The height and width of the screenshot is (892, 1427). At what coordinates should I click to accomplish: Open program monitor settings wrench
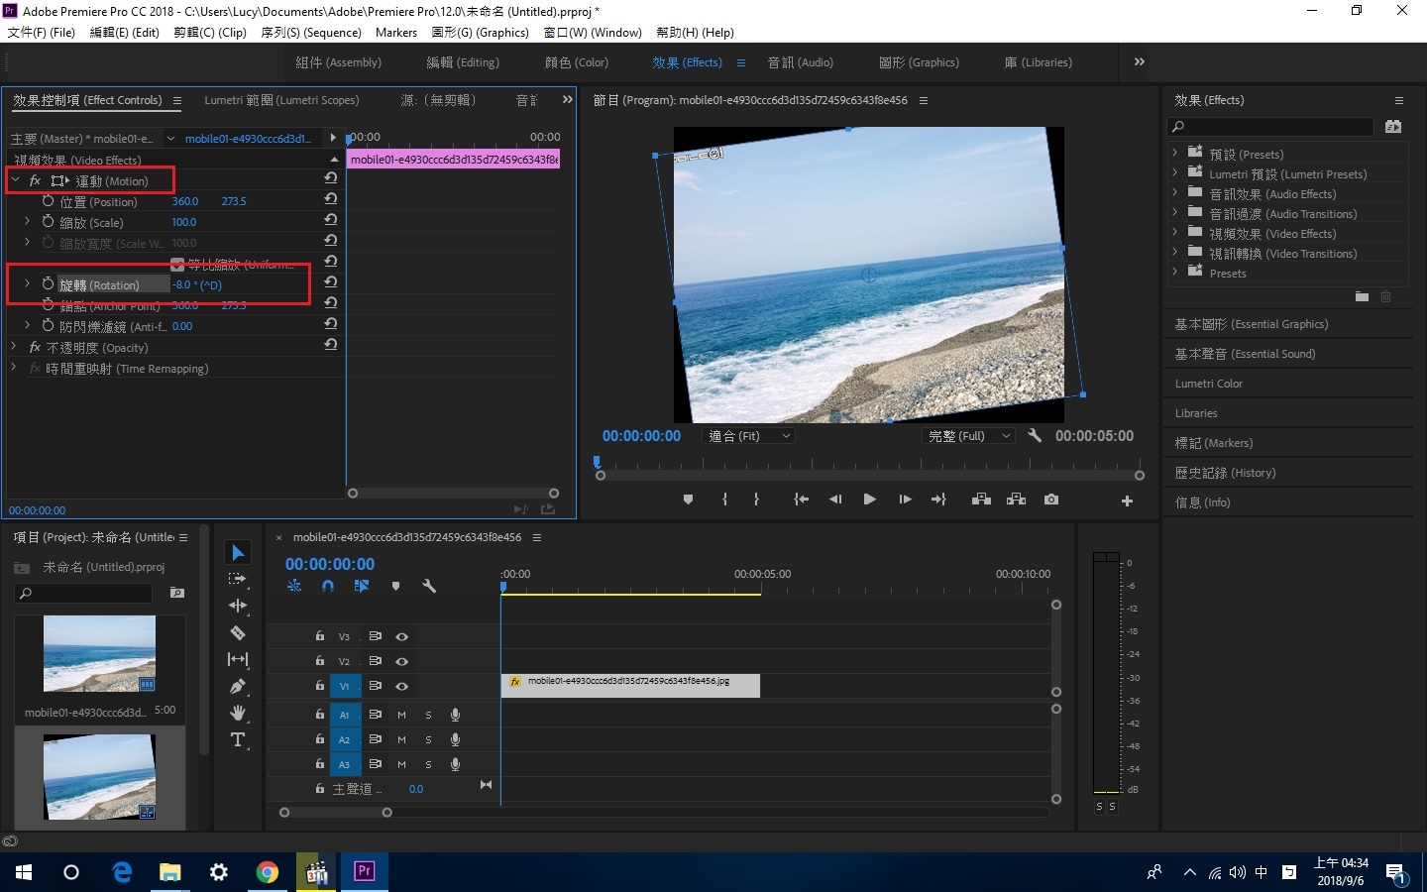(x=1035, y=435)
